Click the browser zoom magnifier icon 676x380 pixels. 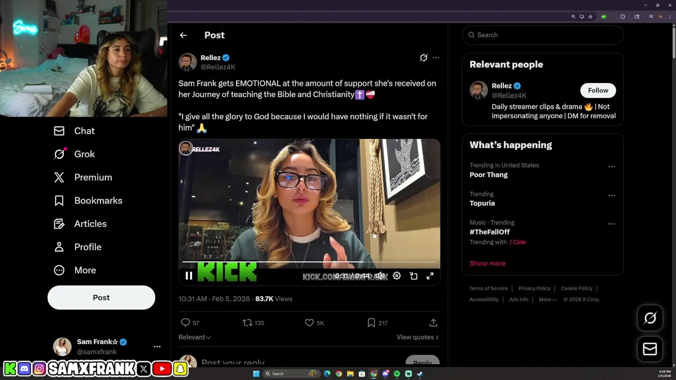[574, 17]
